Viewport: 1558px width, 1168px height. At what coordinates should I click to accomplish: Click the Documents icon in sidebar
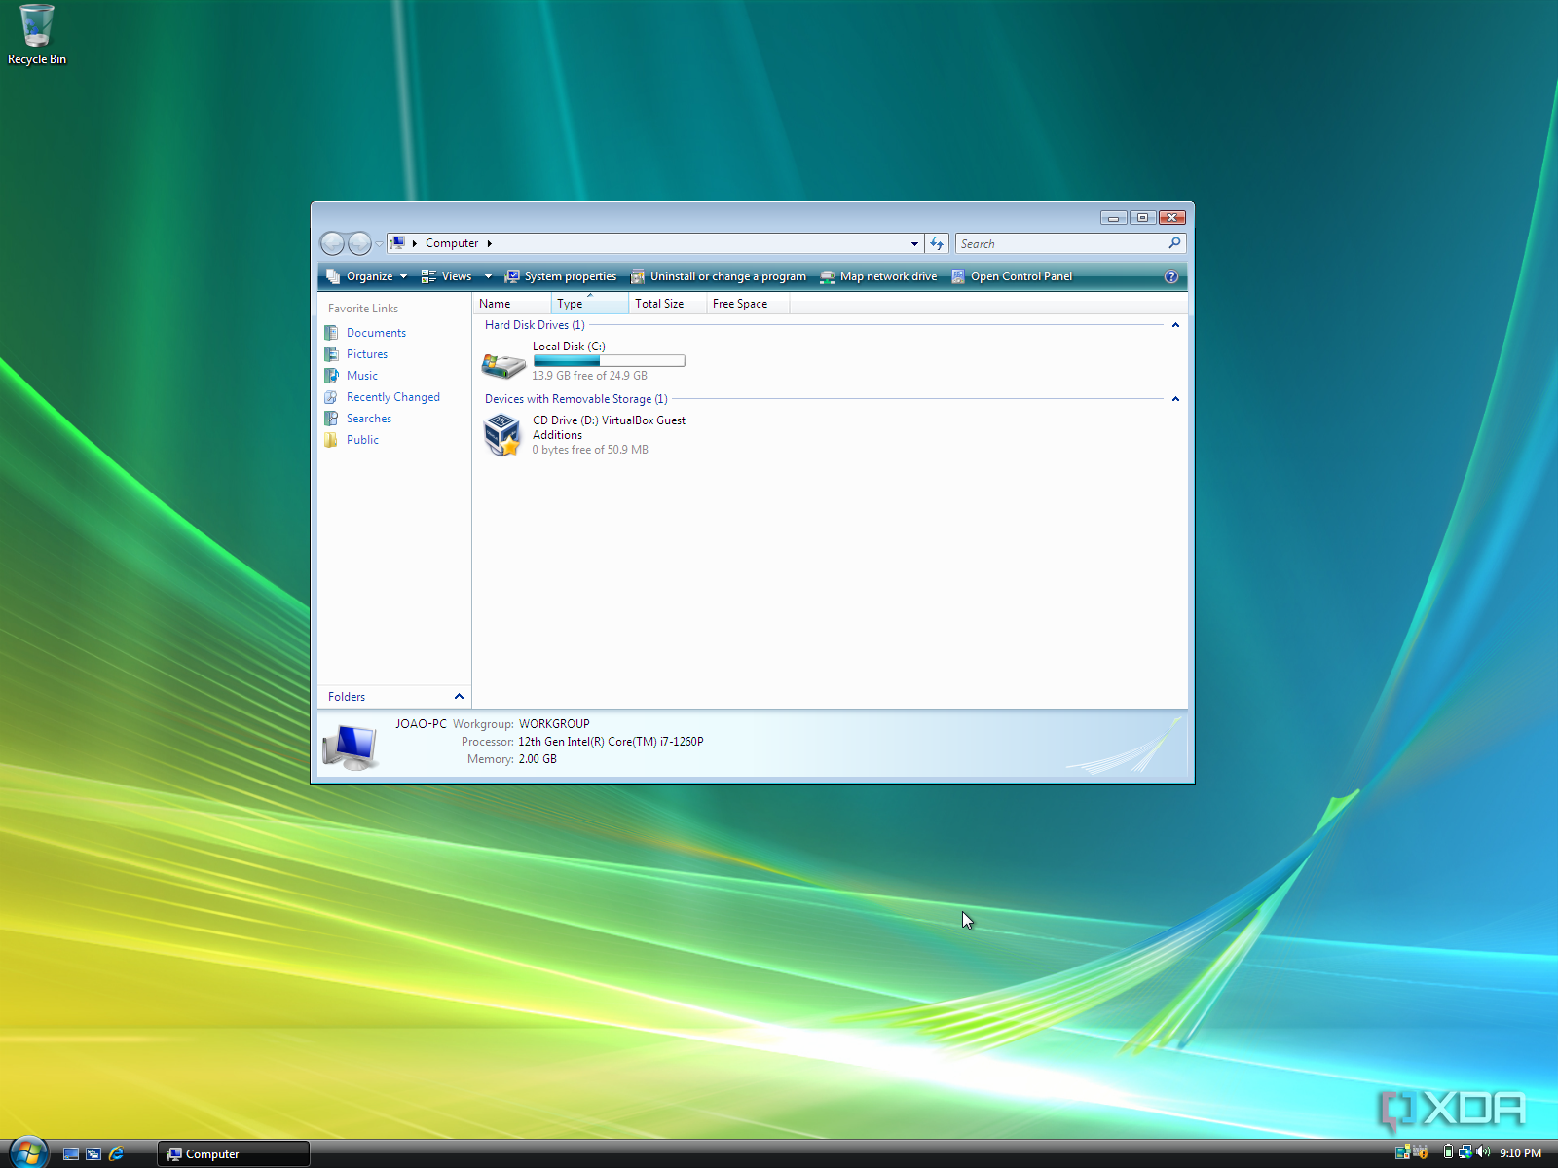coord(331,333)
